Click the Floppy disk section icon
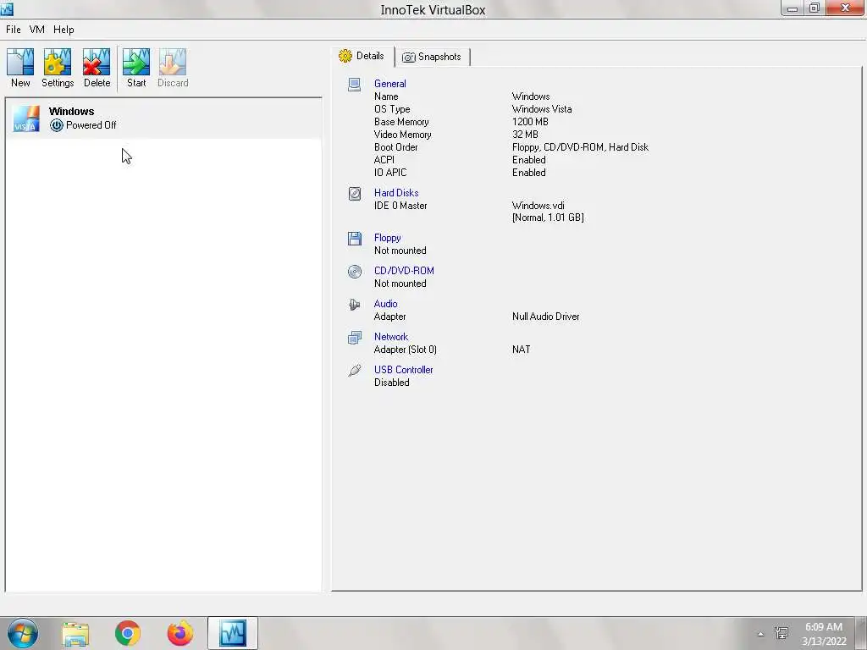The image size is (867, 650). [355, 238]
